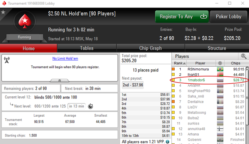249x144 pixels.
Task: Click the broadcast antenna icon
Action: tap(7, 60)
